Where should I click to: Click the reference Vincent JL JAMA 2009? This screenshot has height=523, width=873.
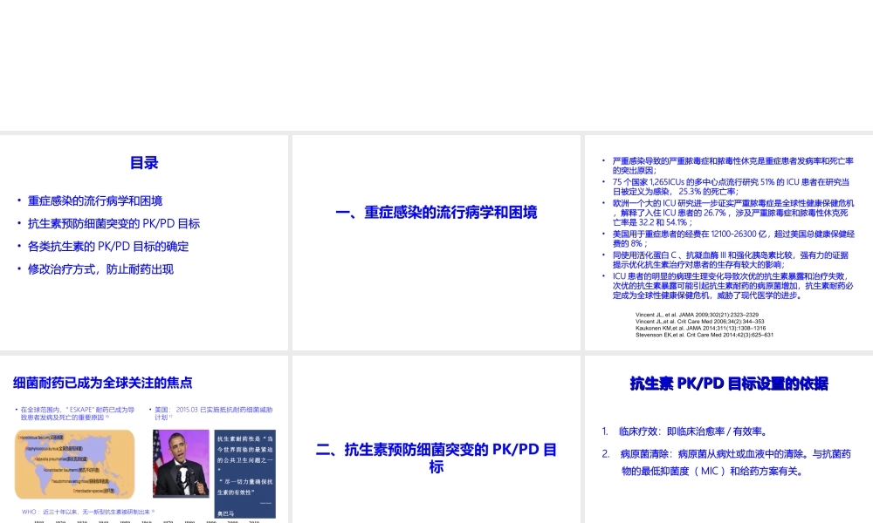pos(697,315)
